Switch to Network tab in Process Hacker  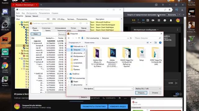click(35, 16)
